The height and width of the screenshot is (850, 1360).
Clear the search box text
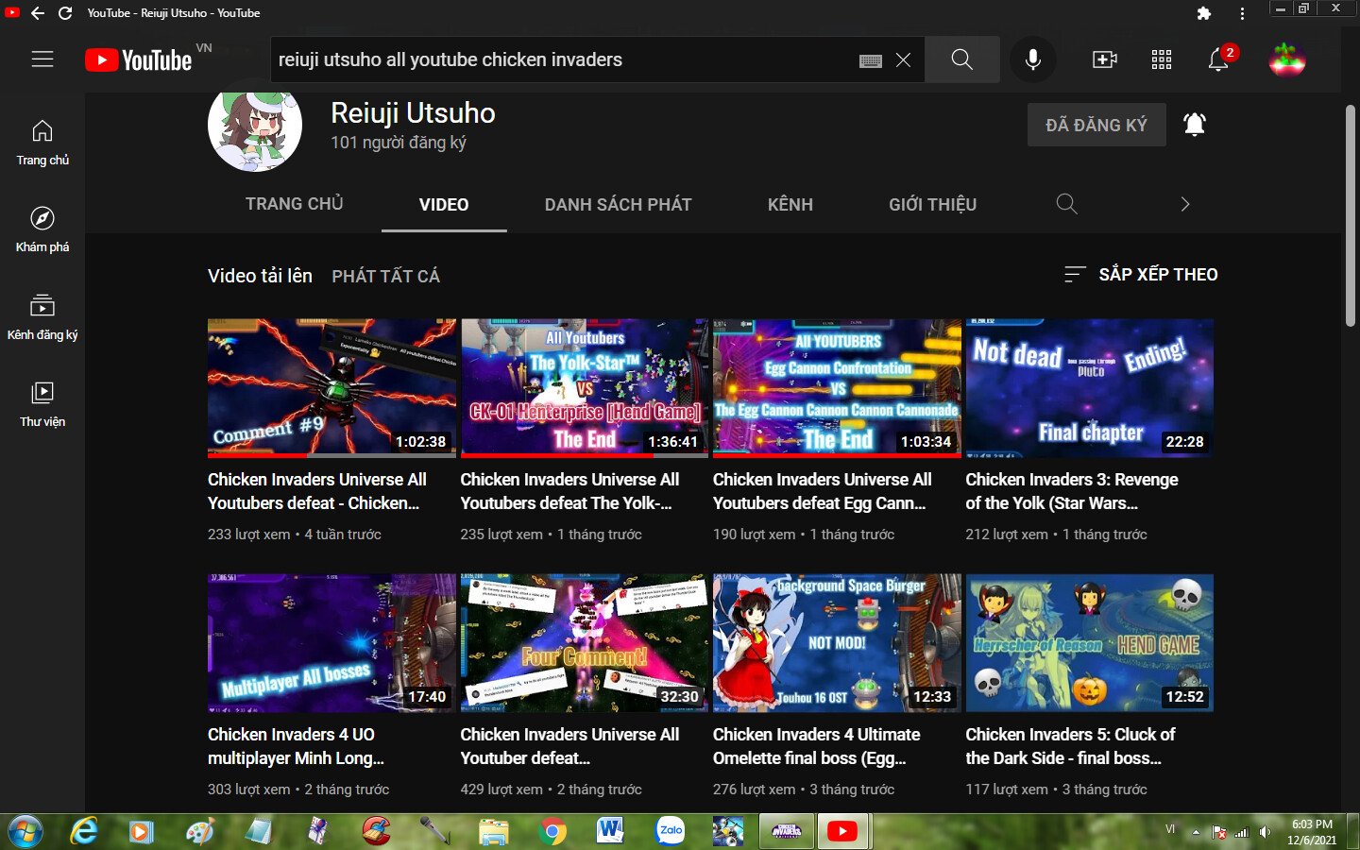(904, 59)
